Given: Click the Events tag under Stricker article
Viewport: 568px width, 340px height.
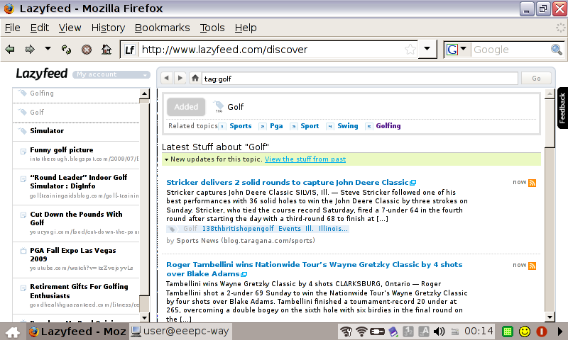Looking at the screenshot, I should (x=290, y=229).
